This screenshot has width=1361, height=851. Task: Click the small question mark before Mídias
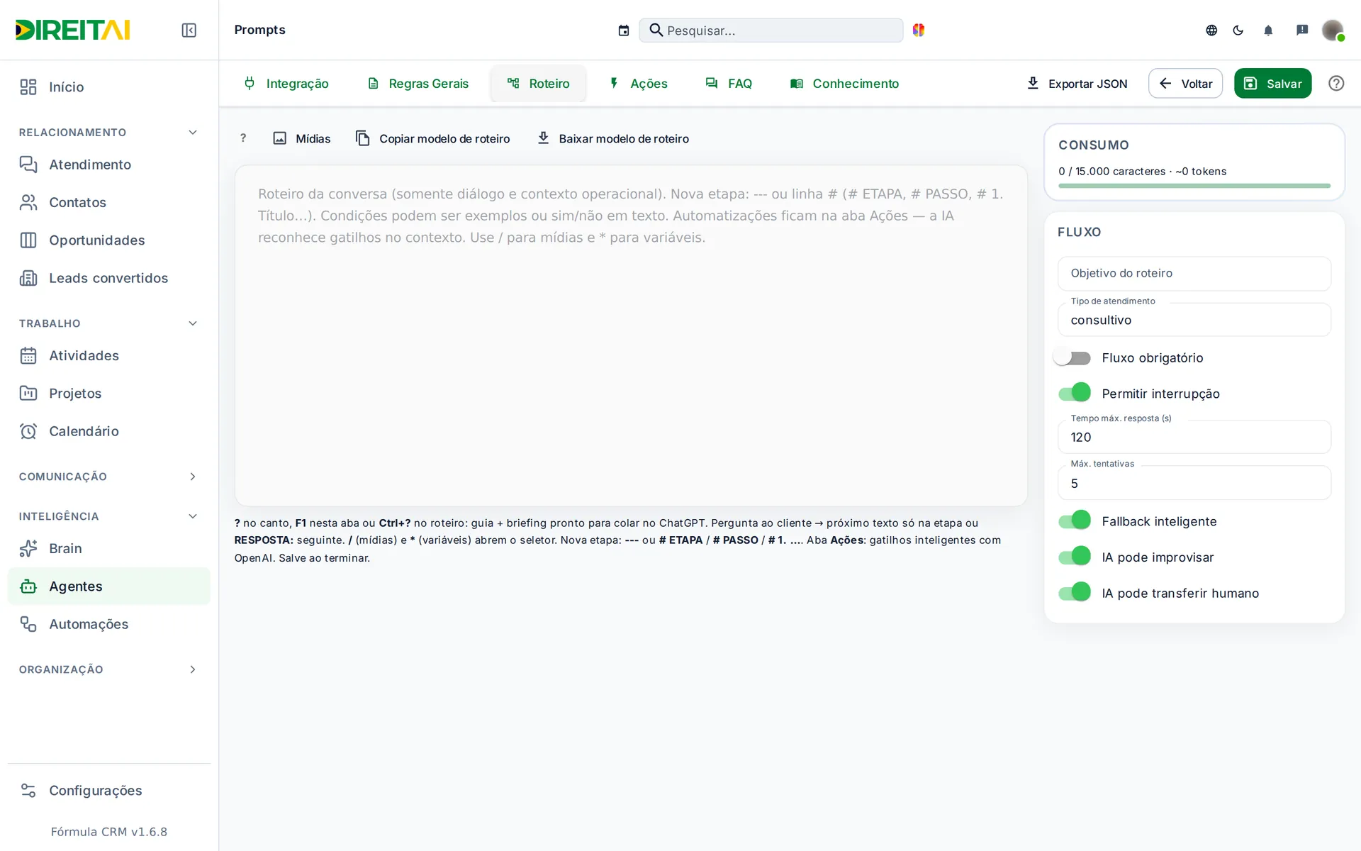point(243,138)
